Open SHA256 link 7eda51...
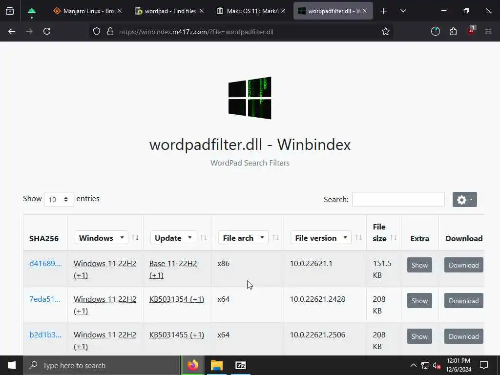Viewport: 500px width, 375px height. coord(44,299)
